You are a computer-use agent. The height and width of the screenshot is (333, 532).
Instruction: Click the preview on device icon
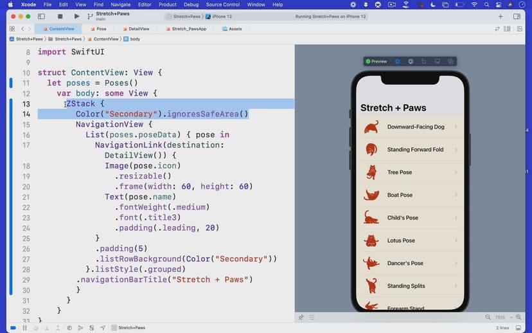(438, 61)
